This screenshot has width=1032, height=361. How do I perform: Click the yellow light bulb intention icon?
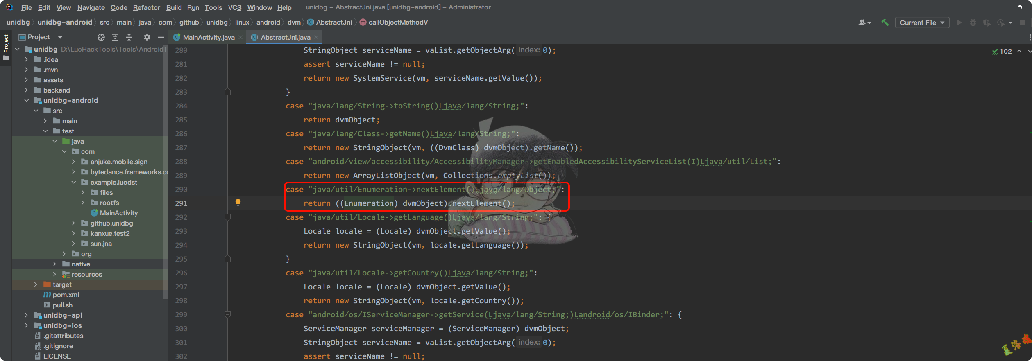(x=238, y=203)
